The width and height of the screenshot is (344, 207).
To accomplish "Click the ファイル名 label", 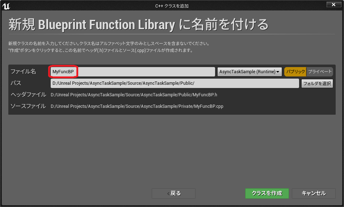I will tap(23, 71).
